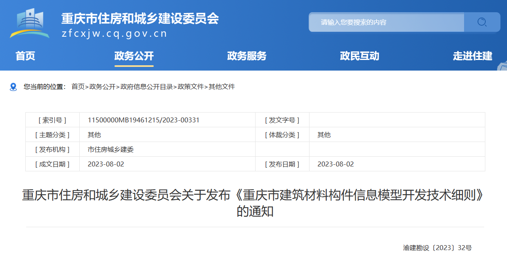Image resolution: width=507 pixels, height=257 pixels.
Task: Click the search magnifier icon
Action: coord(482,22)
